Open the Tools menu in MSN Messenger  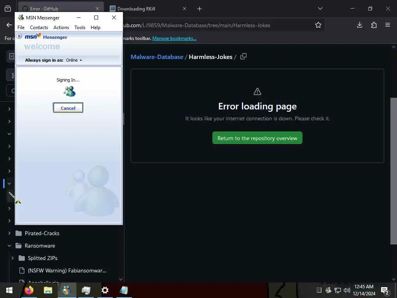click(80, 28)
